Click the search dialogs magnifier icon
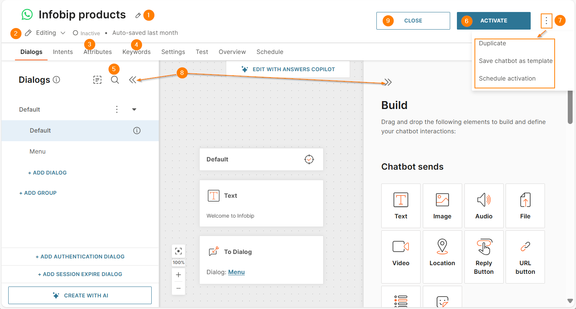 coord(115,80)
